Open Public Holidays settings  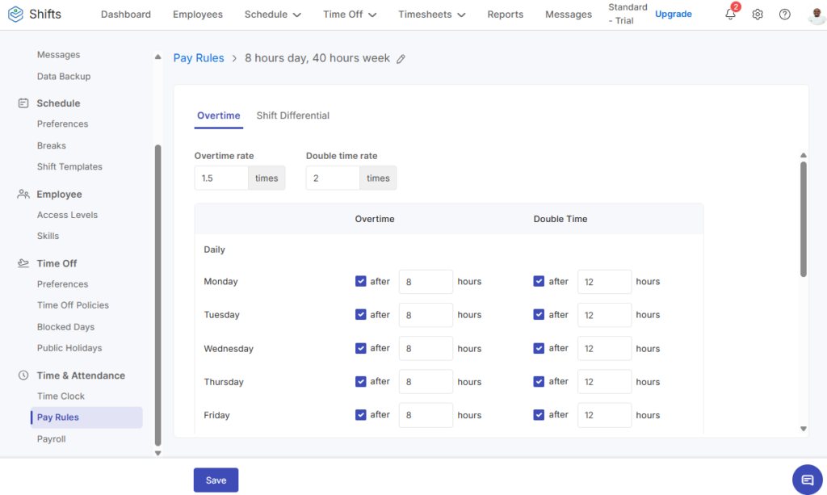pyautogui.click(x=69, y=348)
